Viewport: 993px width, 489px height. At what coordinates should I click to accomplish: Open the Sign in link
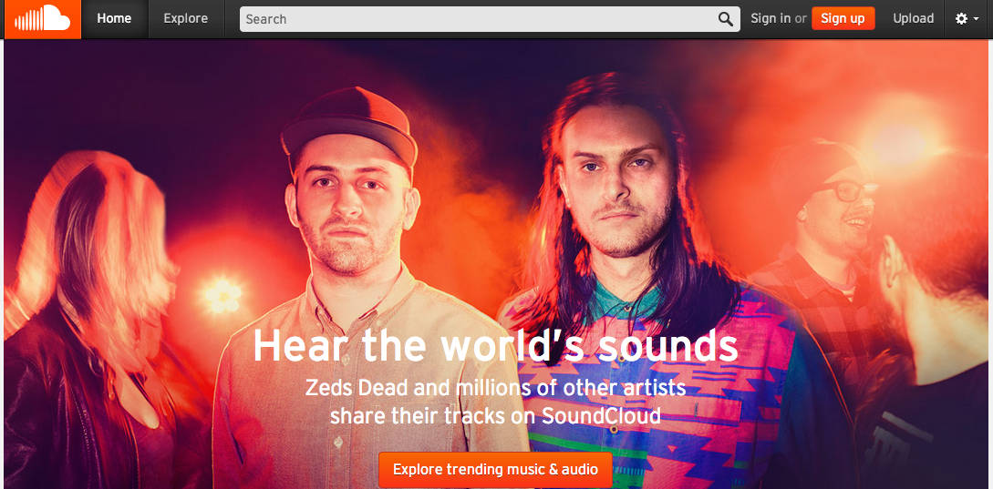pyautogui.click(x=771, y=19)
